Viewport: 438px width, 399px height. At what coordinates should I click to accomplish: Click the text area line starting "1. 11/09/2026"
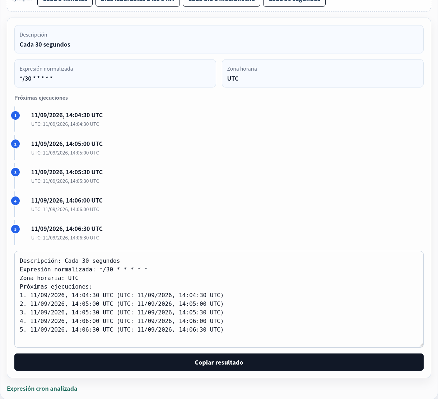[122, 295]
